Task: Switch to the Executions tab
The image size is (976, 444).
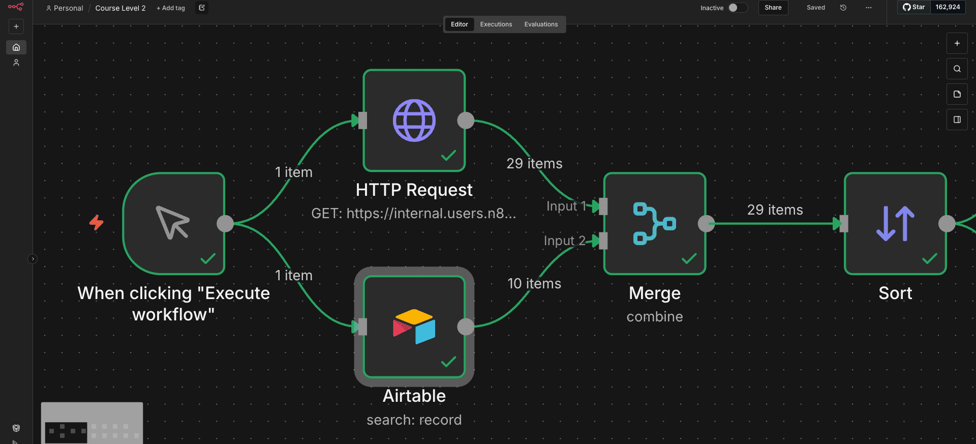Action: 496,24
